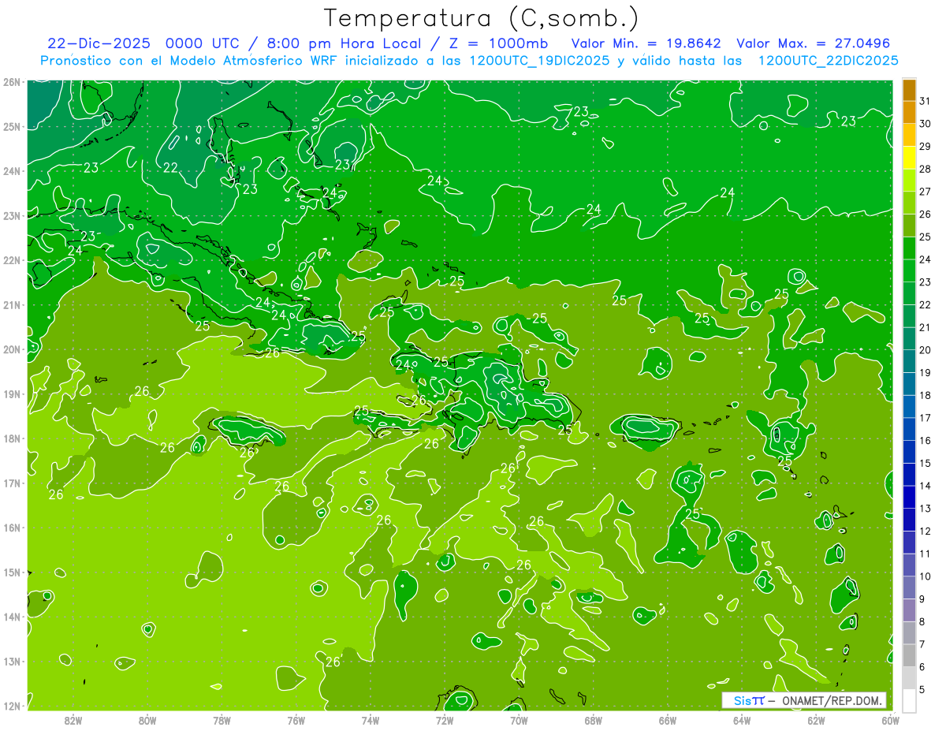Click the '17N' latitude label
This screenshot has width=946, height=731.
pos(11,483)
